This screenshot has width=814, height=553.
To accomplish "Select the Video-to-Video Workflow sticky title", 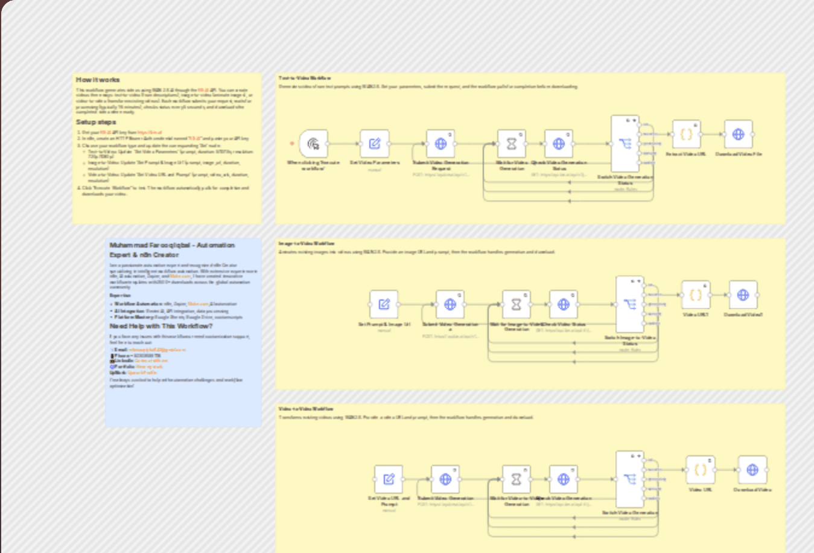I will (x=306, y=409).
